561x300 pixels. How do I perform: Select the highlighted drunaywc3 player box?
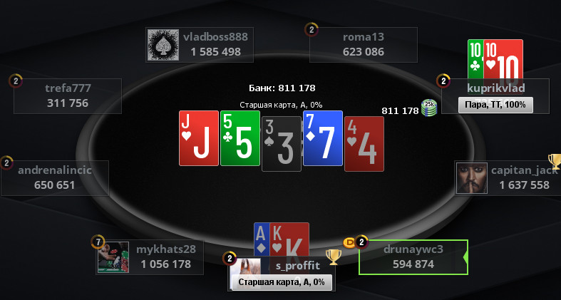pyautogui.click(x=413, y=257)
